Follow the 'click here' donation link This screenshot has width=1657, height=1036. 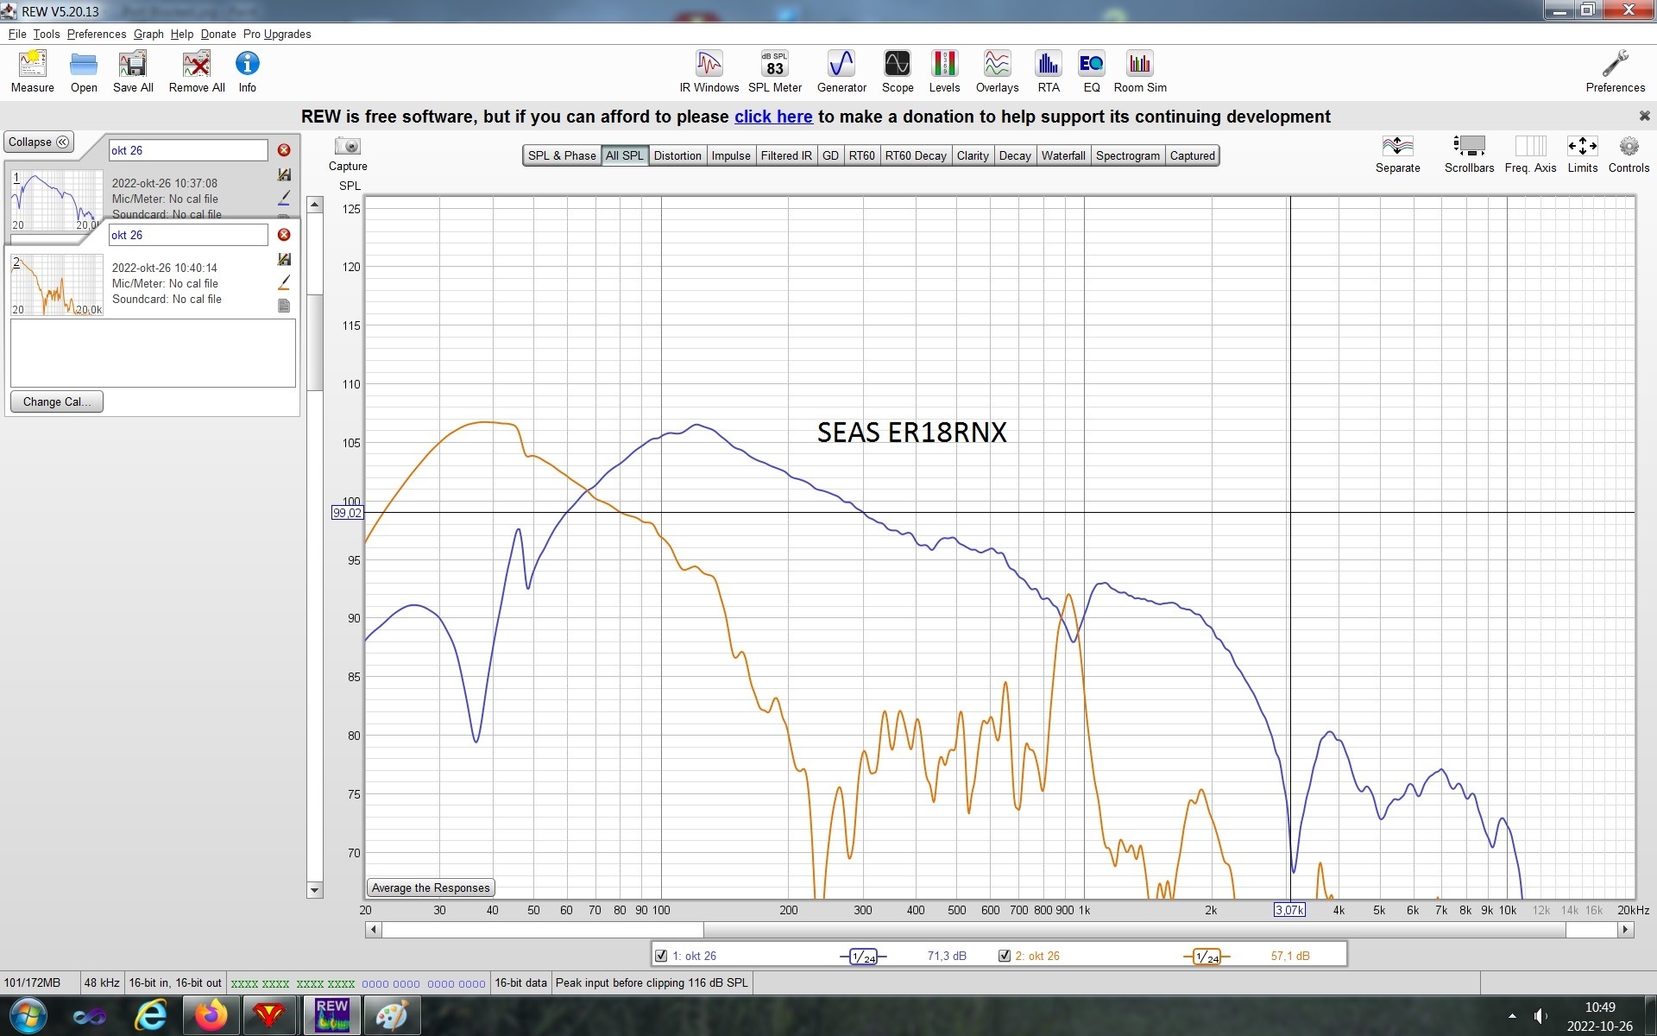pyautogui.click(x=773, y=117)
